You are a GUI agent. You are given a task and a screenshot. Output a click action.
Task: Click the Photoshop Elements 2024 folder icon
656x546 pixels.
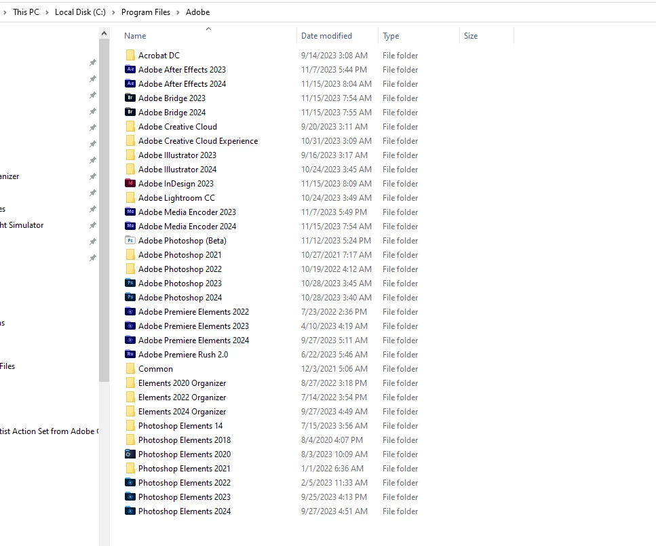(130, 511)
